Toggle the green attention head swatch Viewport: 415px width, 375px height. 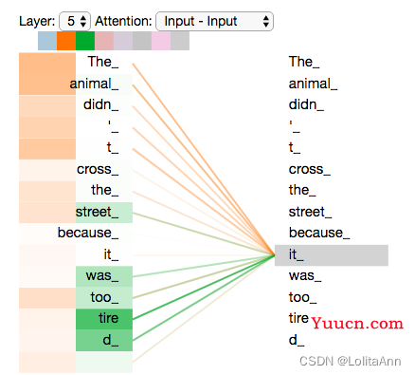tap(85, 41)
